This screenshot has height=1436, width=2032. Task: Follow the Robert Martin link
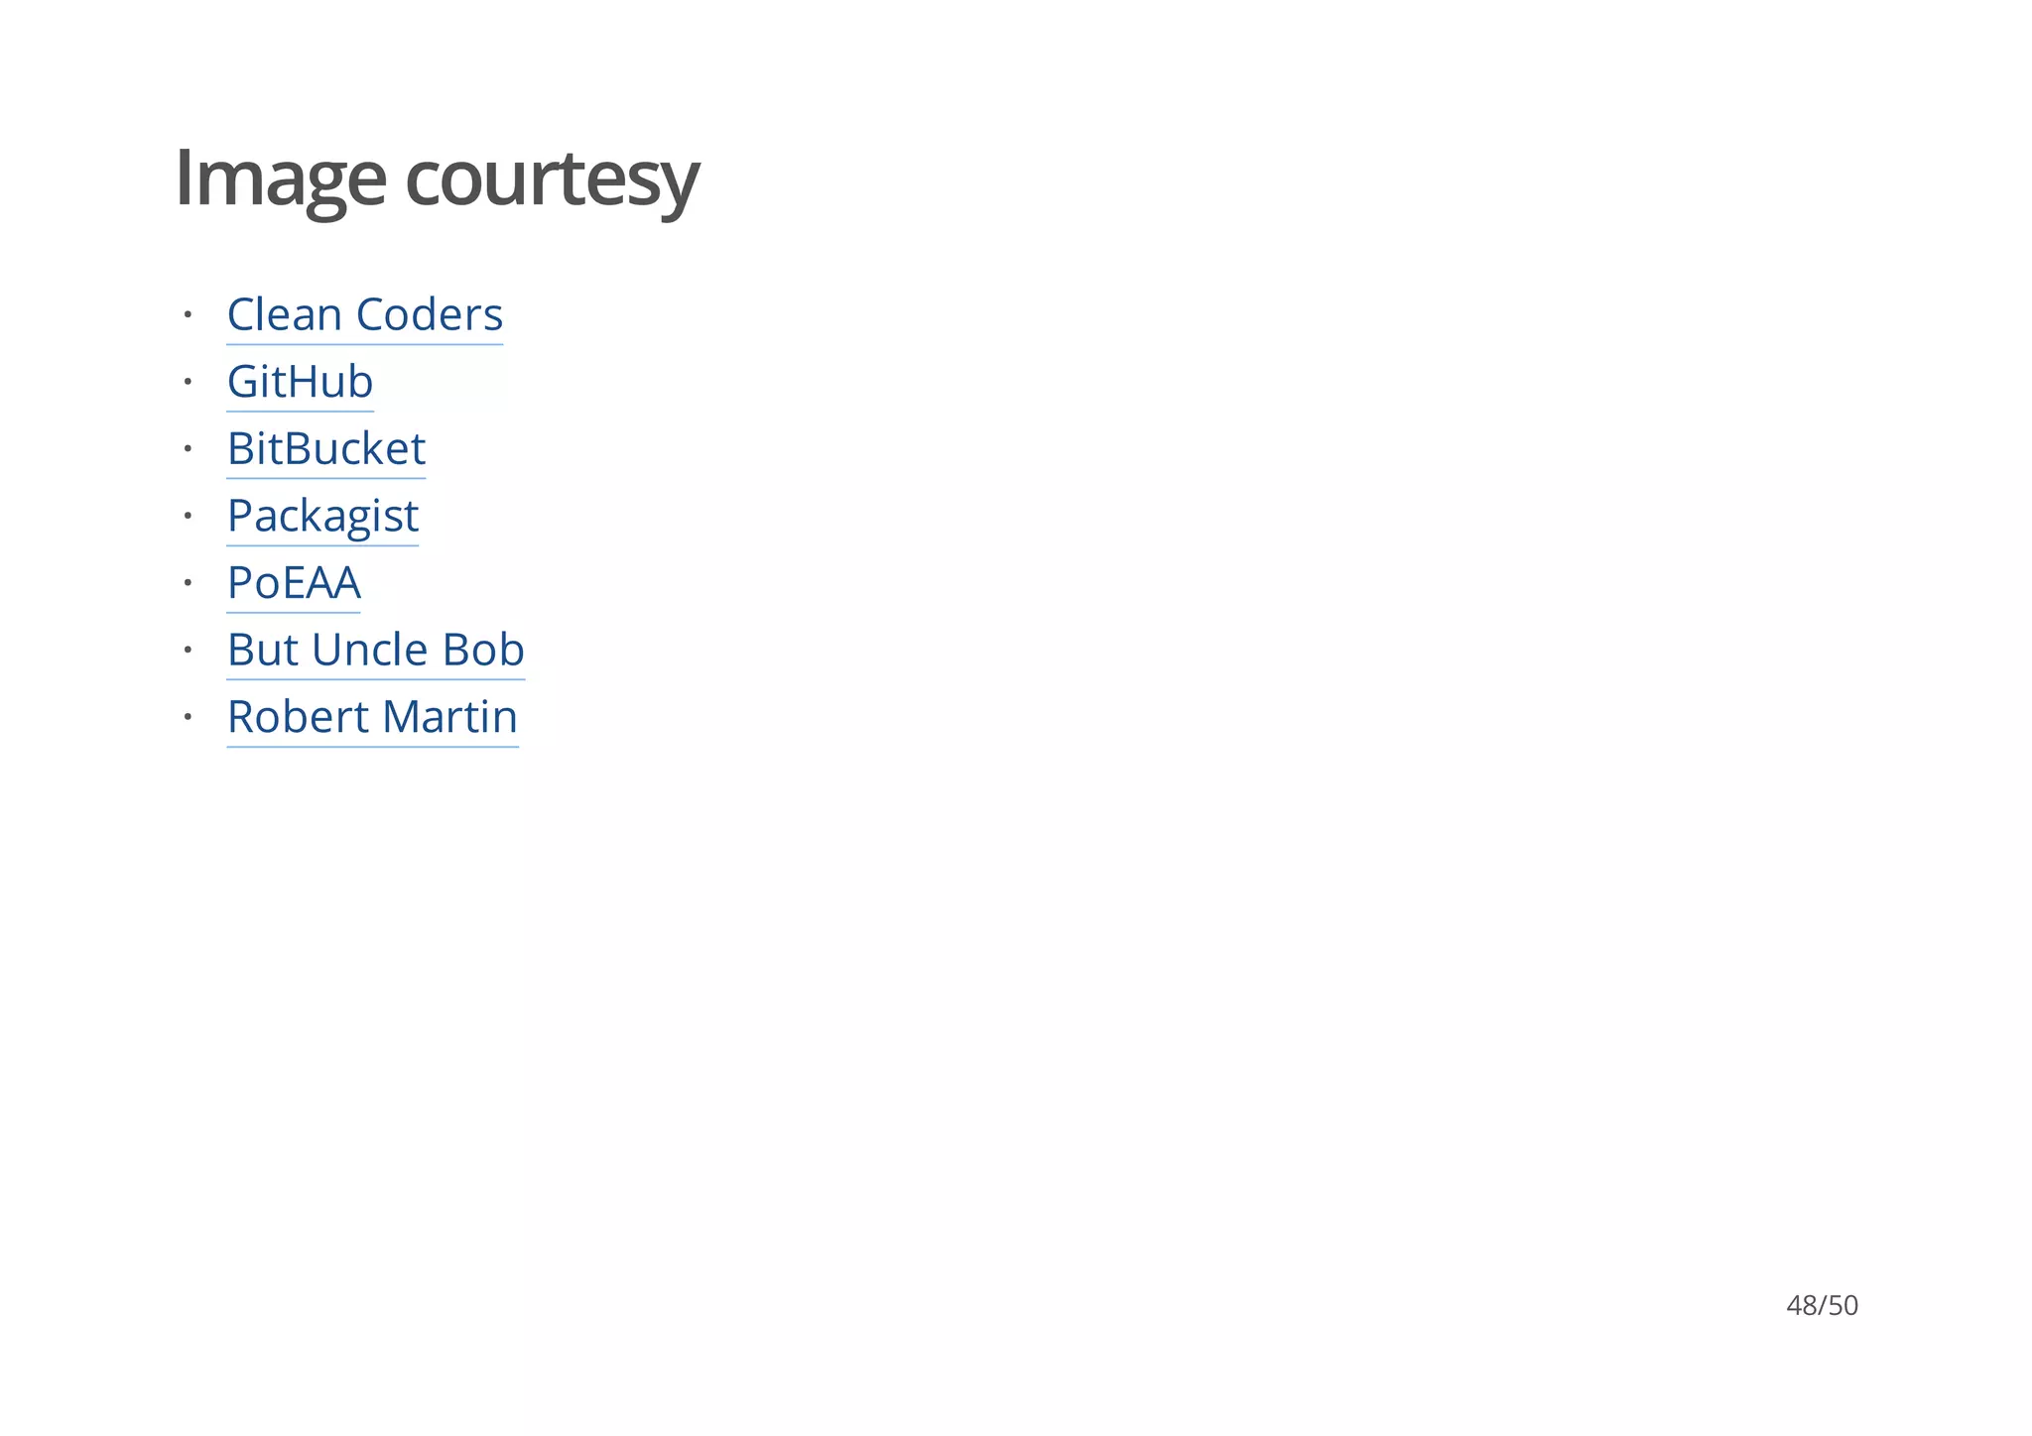[372, 717]
